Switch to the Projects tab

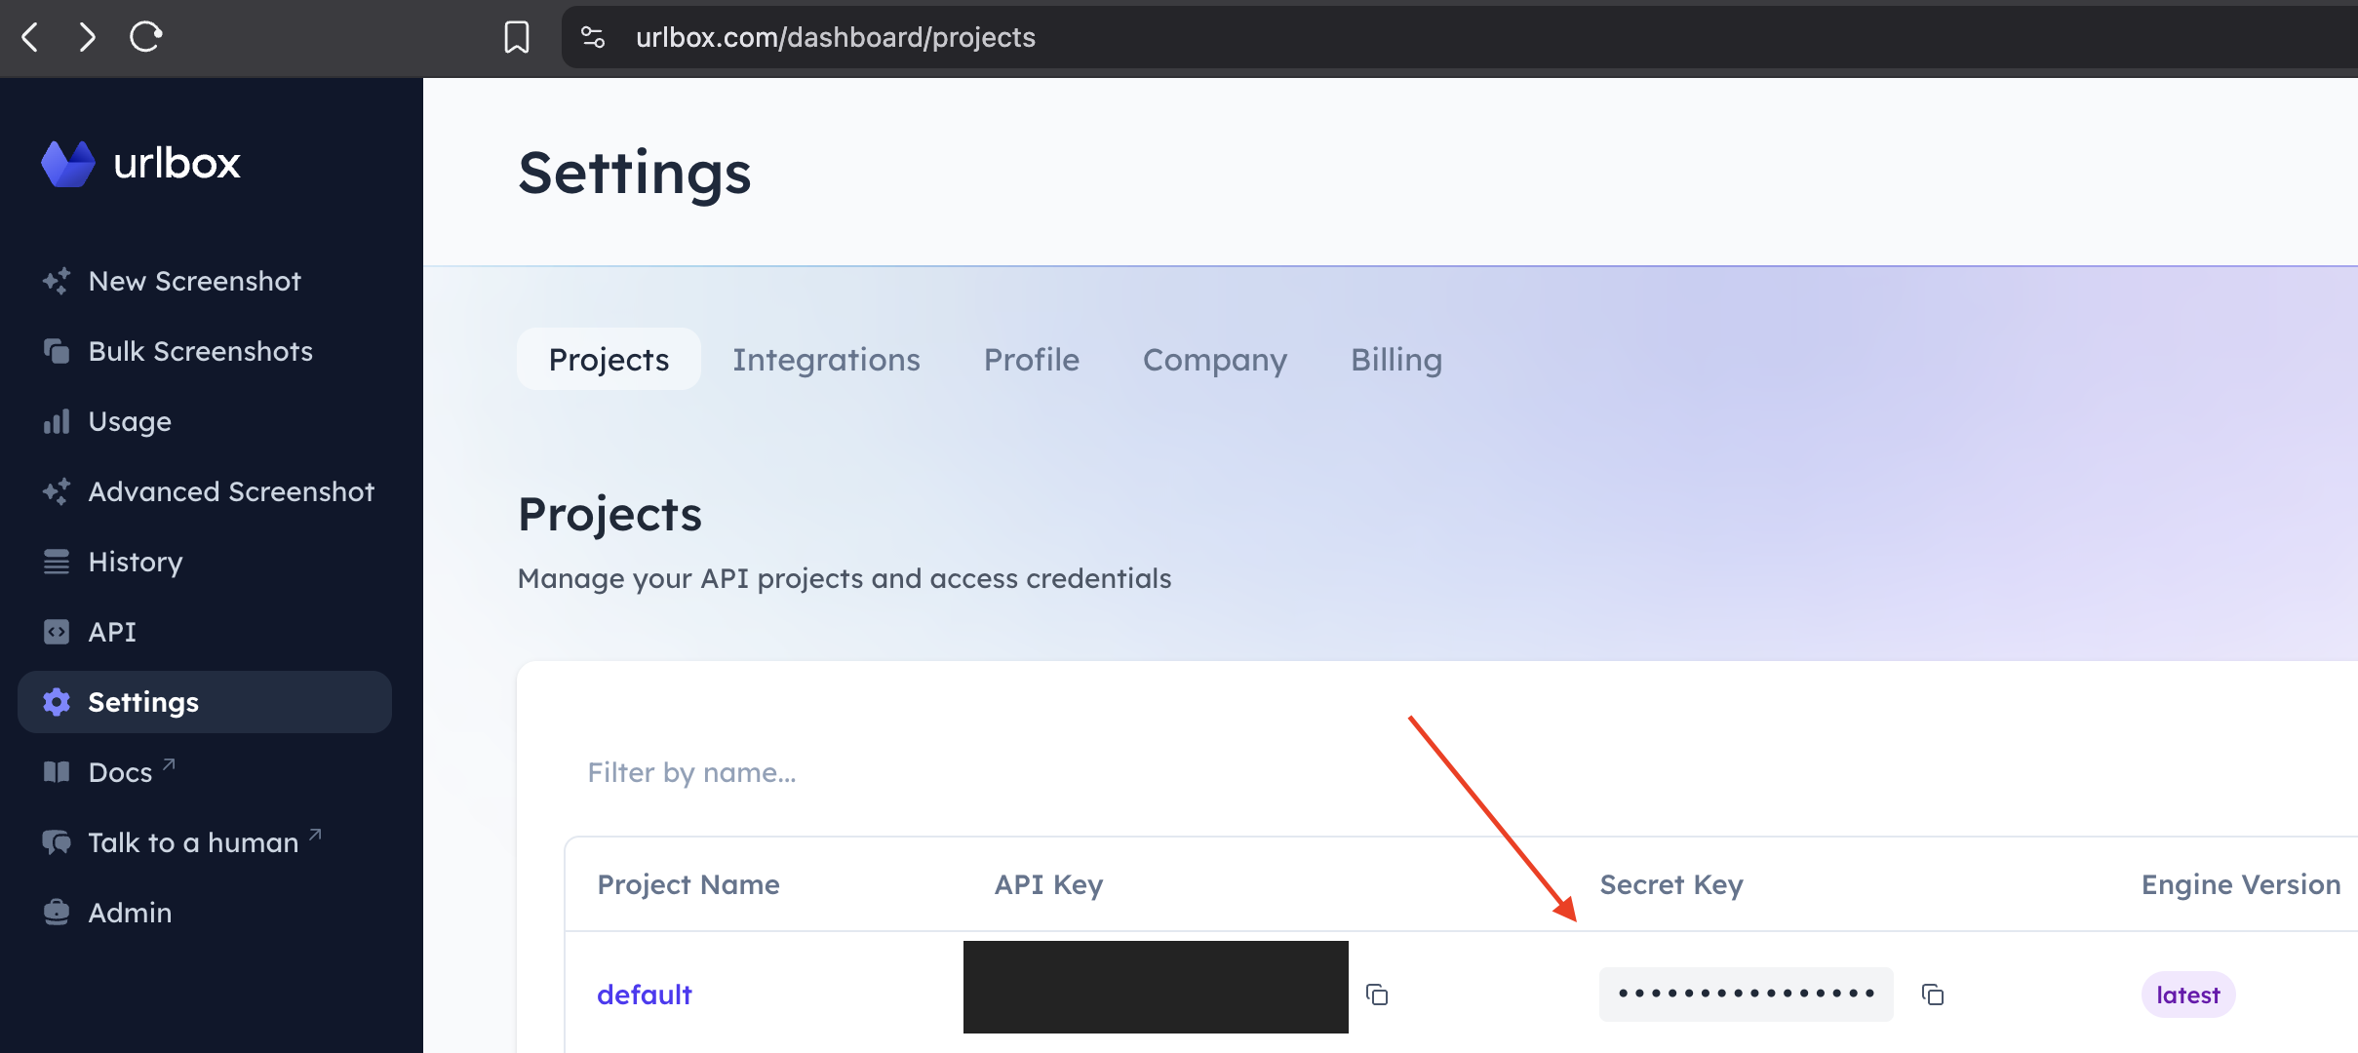point(609,359)
